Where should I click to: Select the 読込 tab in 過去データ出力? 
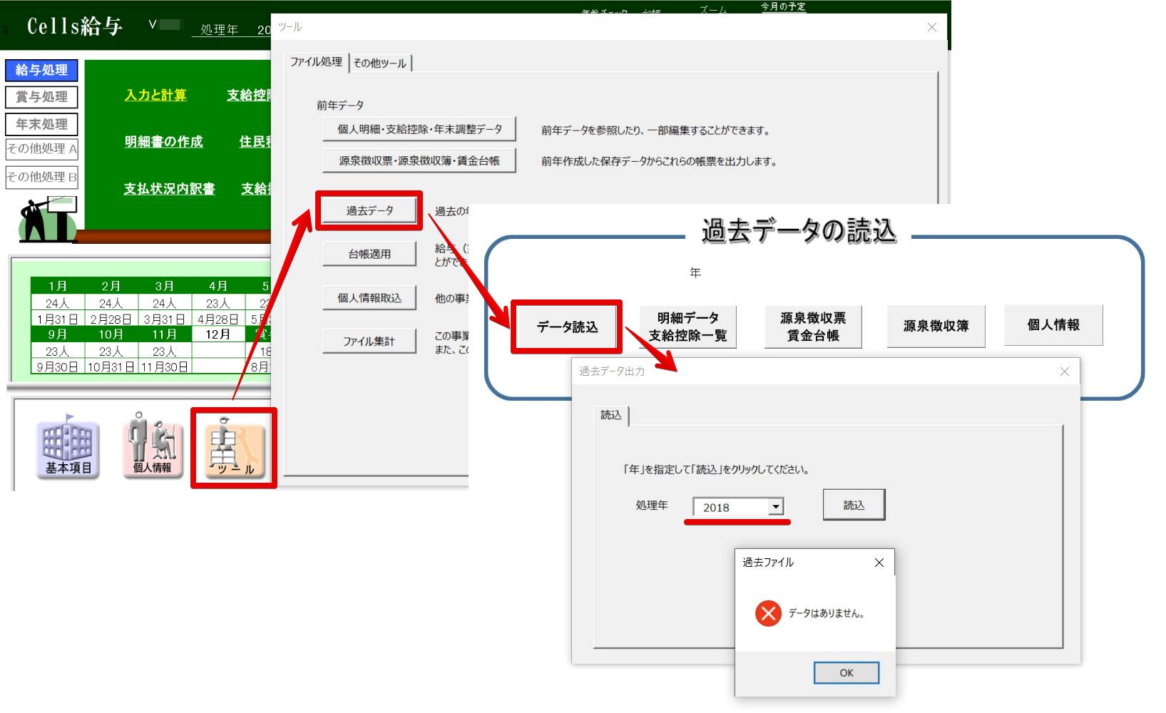point(610,415)
